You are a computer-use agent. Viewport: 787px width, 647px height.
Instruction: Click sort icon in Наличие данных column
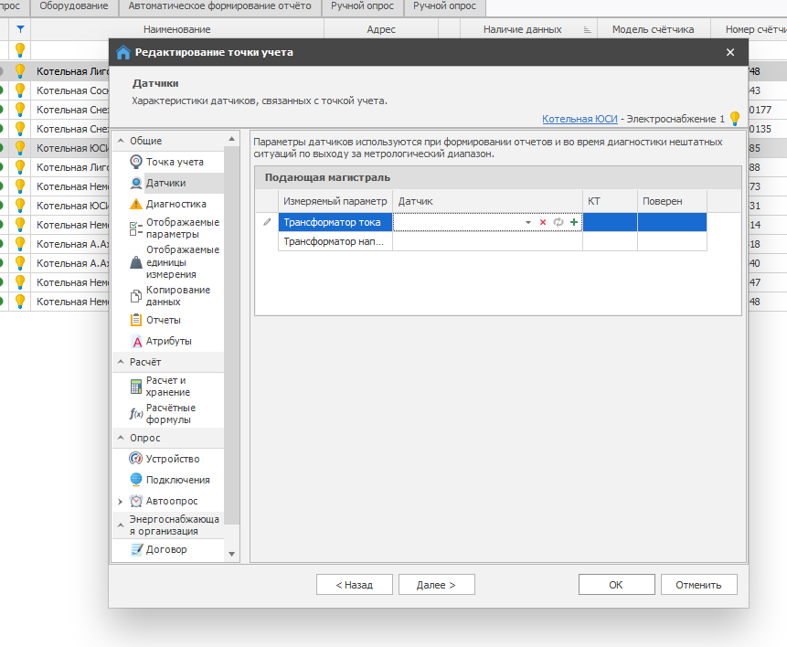tap(587, 29)
